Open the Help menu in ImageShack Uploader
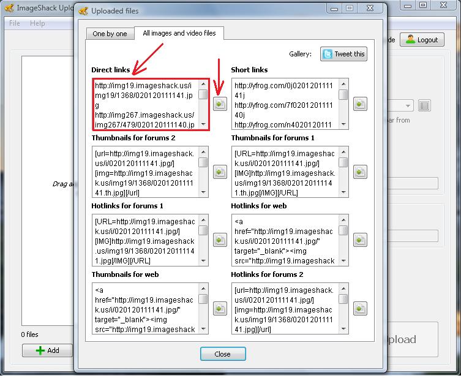Image resolution: width=461 pixels, height=378 pixels. tap(37, 23)
